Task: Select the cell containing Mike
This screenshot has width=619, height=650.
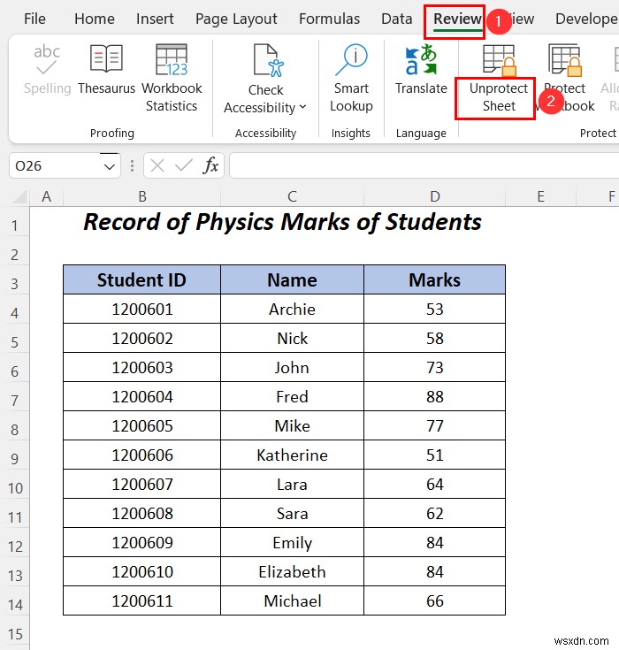Action: [292, 426]
